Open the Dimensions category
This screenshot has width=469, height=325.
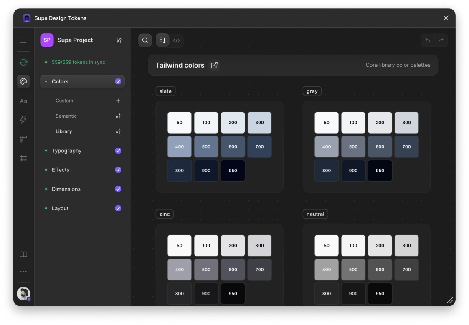click(x=66, y=189)
